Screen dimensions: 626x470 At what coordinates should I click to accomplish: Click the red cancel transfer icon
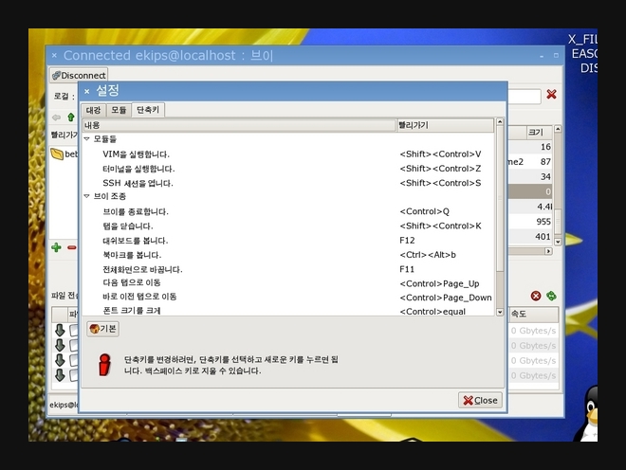[x=536, y=297]
